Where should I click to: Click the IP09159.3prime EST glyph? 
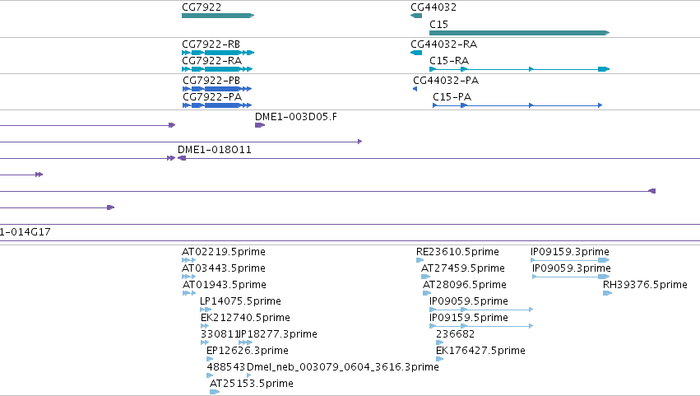pyautogui.click(x=570, y=260)
